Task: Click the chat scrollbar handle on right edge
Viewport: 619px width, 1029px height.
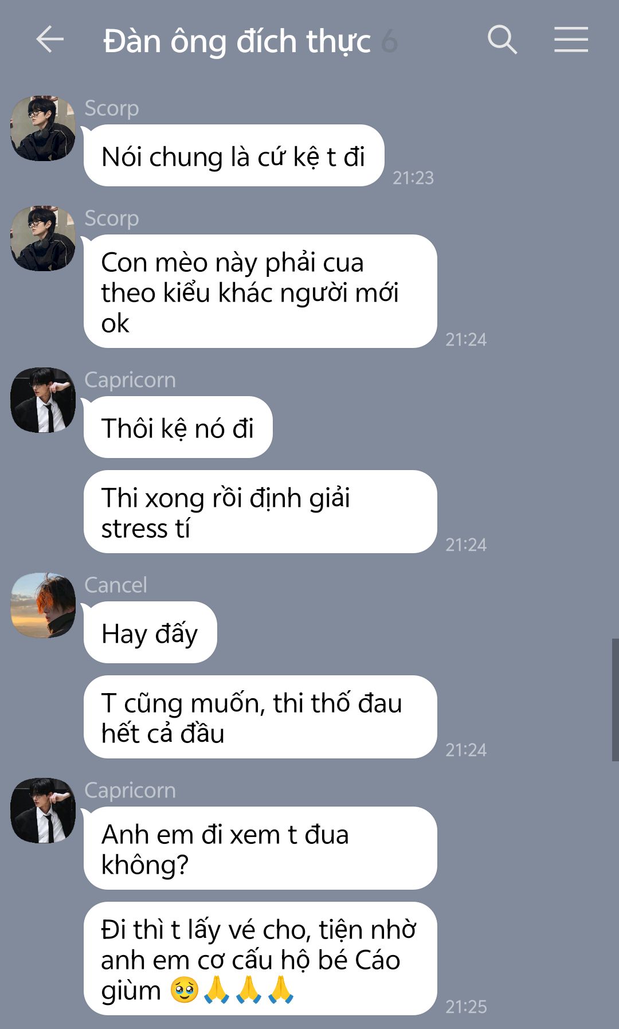Action: point(615,700)
